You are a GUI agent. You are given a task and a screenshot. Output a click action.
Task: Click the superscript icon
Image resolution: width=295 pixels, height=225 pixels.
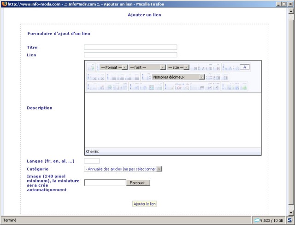tap(102, 78)
